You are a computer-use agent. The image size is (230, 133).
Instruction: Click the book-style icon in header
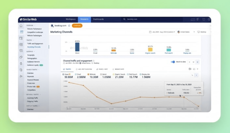click(x=204, y=19)
